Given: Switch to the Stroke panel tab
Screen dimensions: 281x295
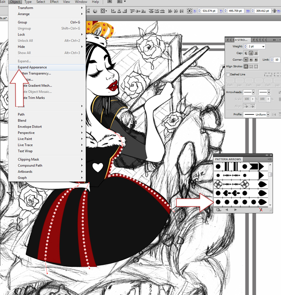Looking at the screenshot, I should 243,40.
